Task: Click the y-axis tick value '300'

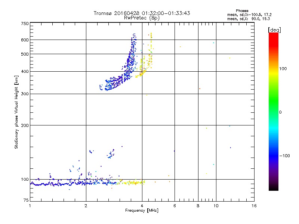Action: coord(25,94)
